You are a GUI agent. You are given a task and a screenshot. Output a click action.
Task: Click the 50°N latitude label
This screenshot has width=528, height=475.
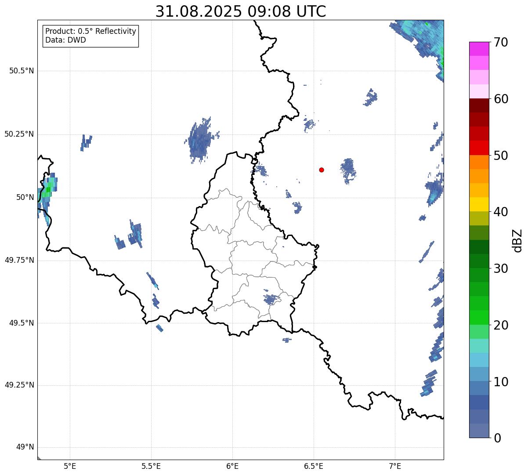(25, 197)
